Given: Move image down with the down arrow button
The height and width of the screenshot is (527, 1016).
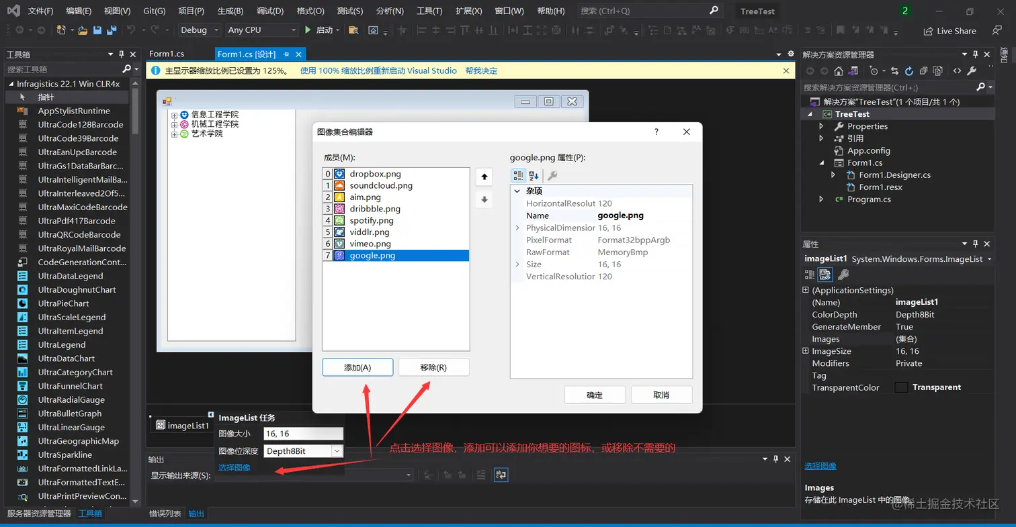Looking at the screenshot, I should tap(484, 199).
